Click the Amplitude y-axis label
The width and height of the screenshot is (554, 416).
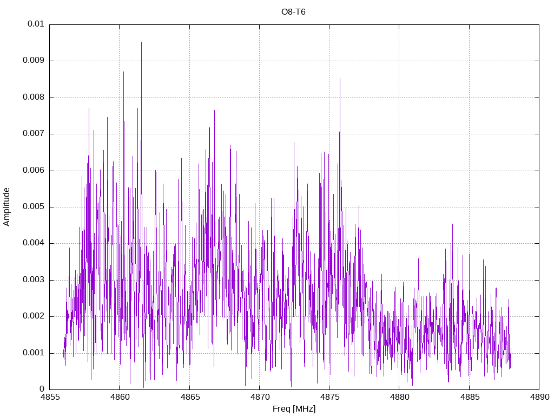point(6,207)
